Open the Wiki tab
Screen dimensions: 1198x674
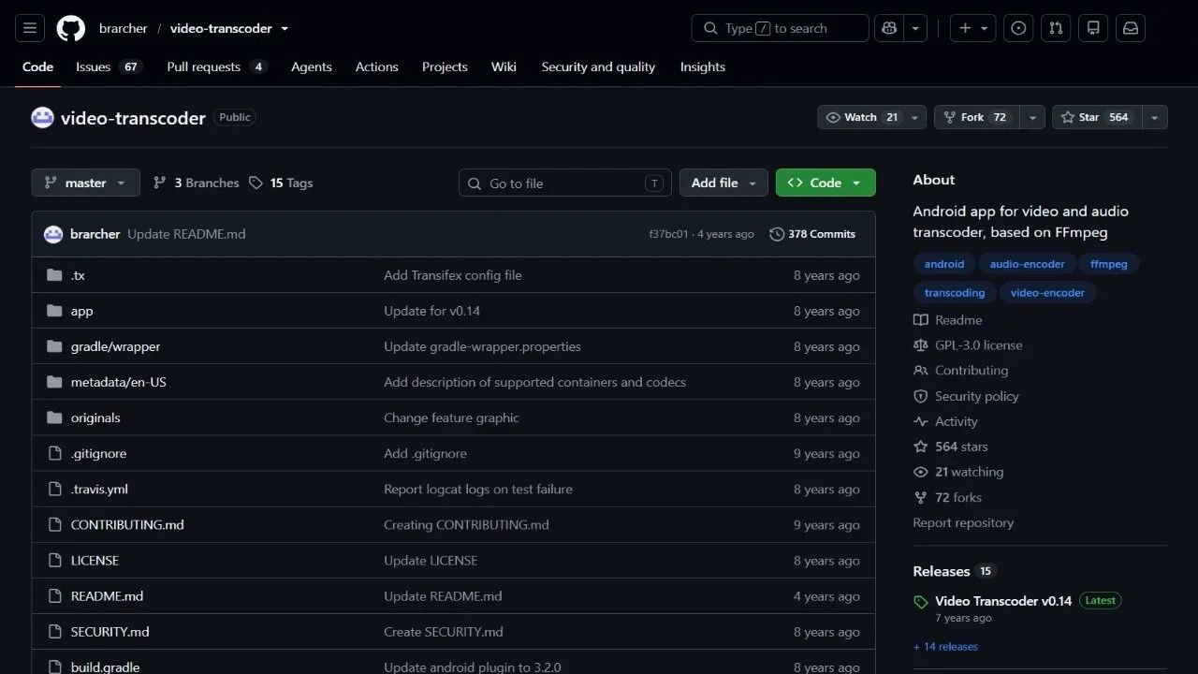(504, 66)
